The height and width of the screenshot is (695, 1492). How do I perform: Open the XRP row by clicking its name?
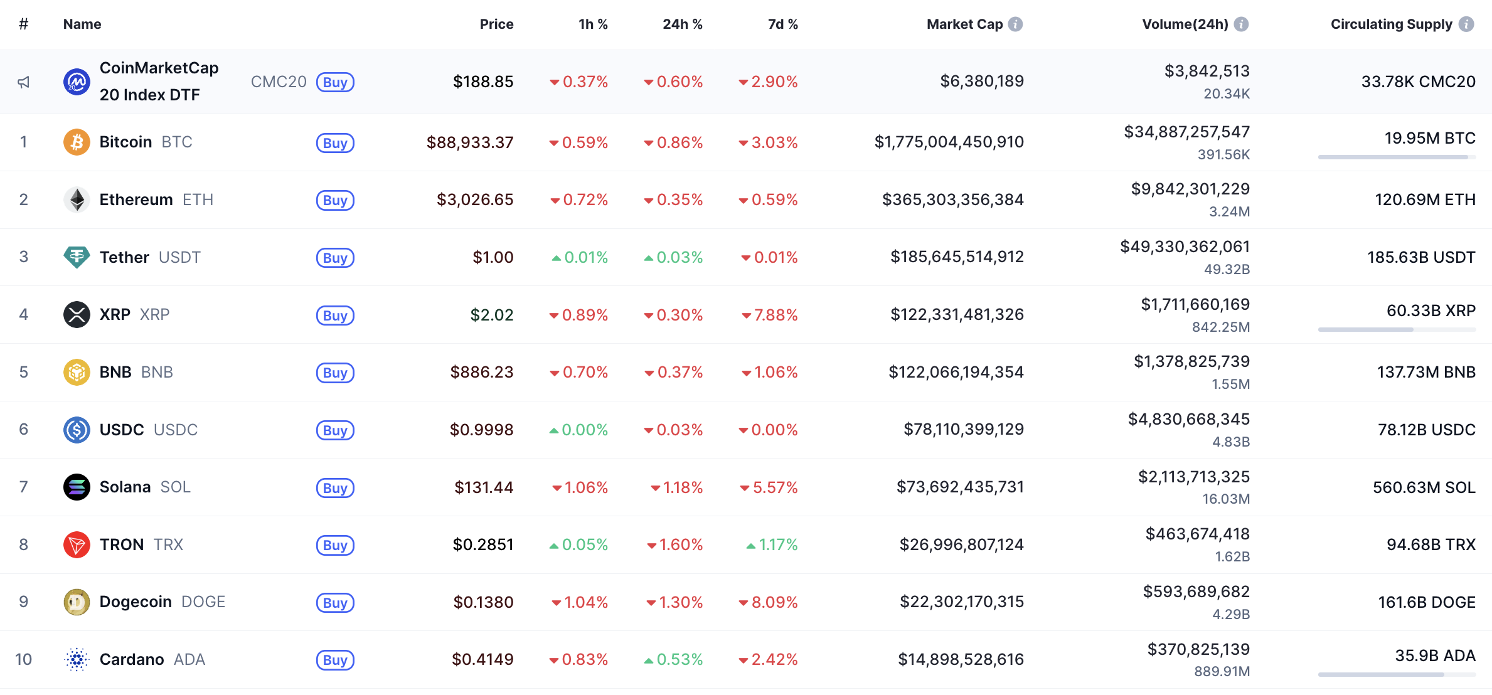point(115,314)
